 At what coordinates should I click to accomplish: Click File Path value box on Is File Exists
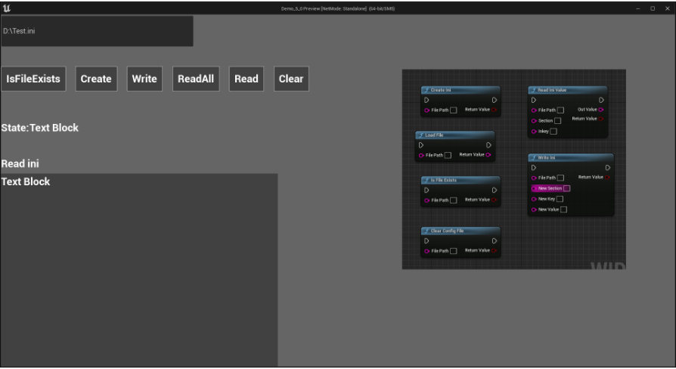(454, 200)
